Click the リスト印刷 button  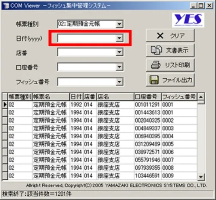click(x=170, y=65)
